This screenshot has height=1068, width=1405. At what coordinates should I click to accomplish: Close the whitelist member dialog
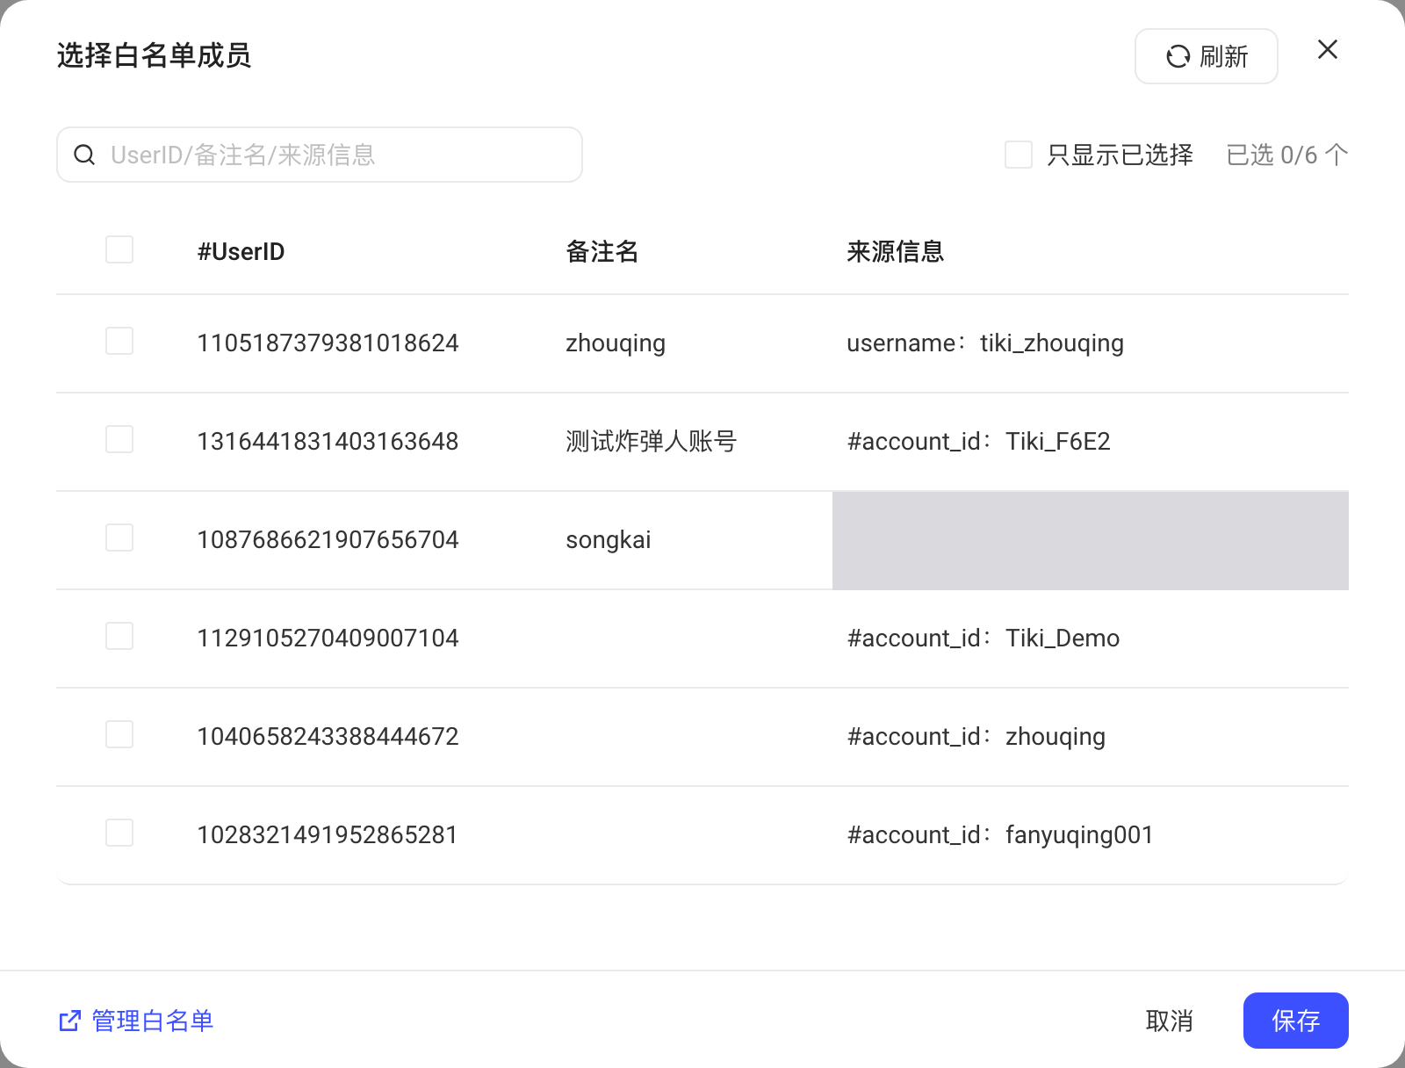(x=1328, y=50)
